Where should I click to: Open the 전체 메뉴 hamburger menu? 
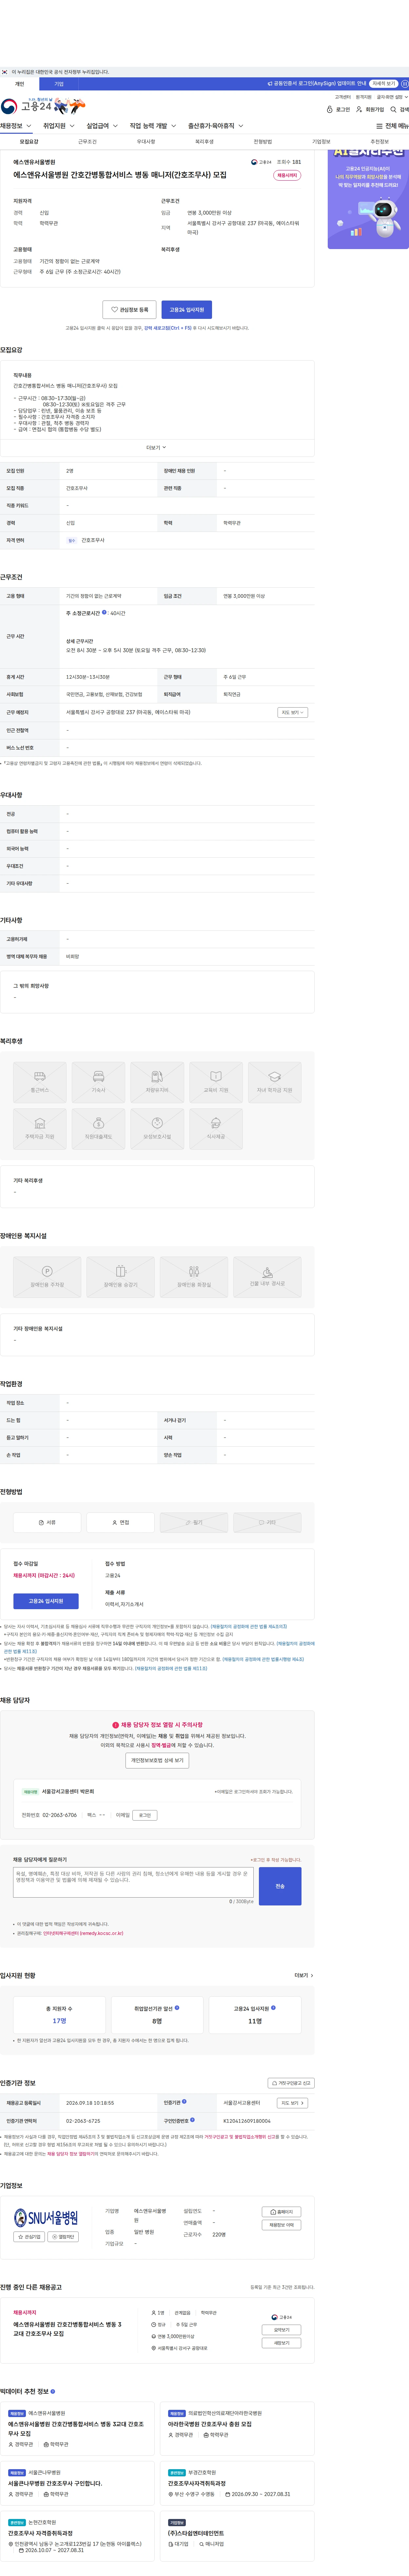coord(392,126)
